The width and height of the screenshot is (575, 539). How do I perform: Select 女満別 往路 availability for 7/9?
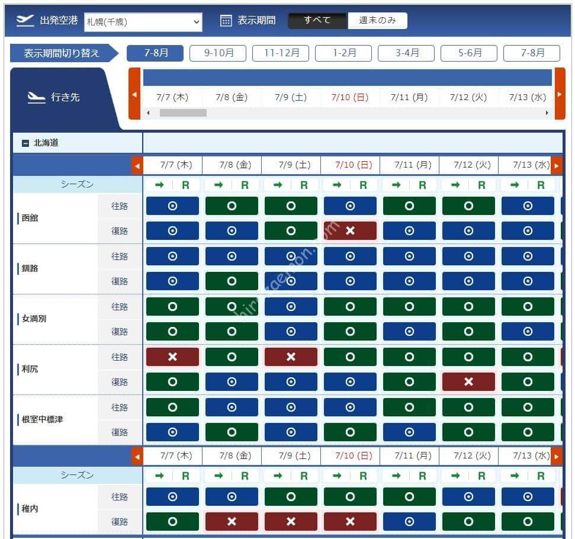click(x=291, y=306)
